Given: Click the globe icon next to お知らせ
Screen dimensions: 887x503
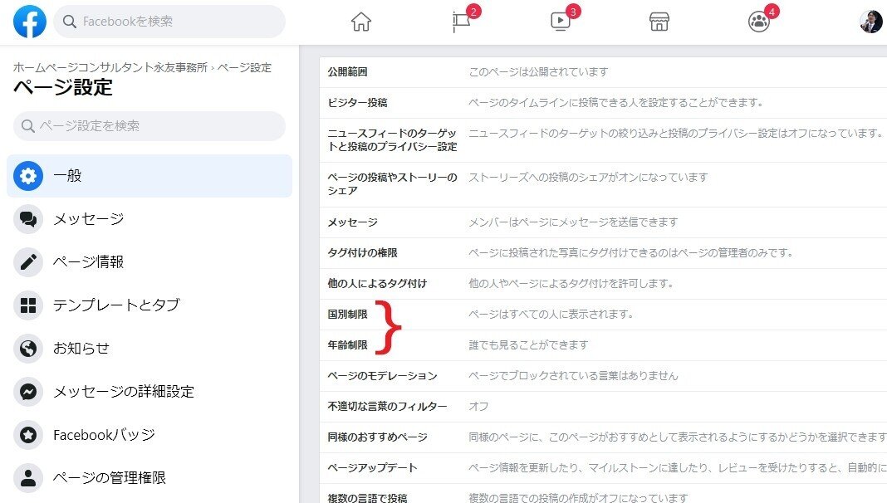Looking at the screenshot, I should point(28,349).
